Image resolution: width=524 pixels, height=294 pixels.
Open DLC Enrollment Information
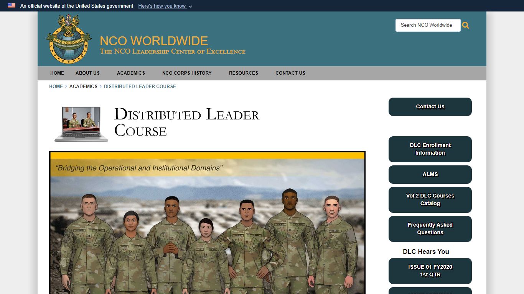click(x=430, y=149)
